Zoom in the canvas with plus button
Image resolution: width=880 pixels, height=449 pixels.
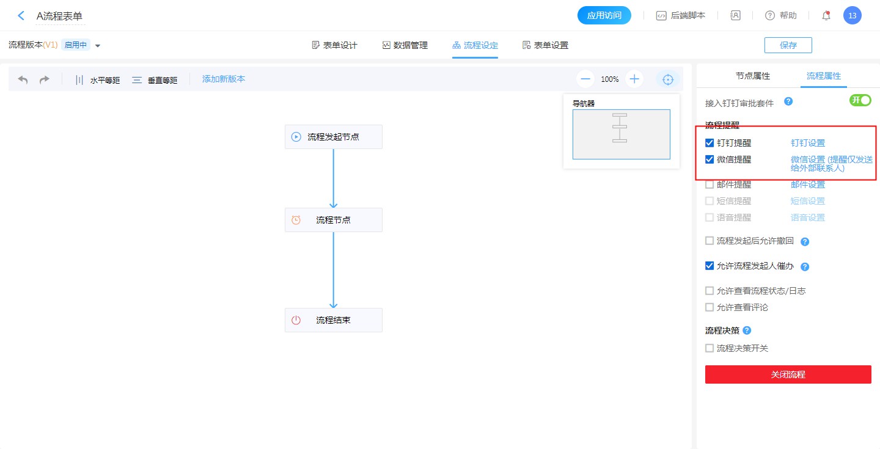[x=634, y=79]
